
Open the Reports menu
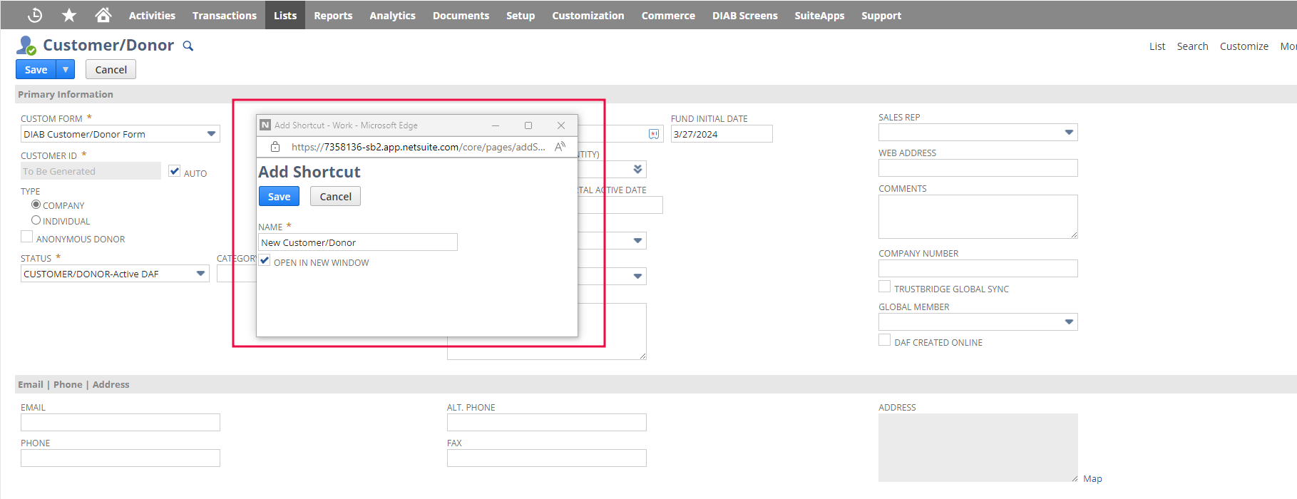[x=333, y=15]
